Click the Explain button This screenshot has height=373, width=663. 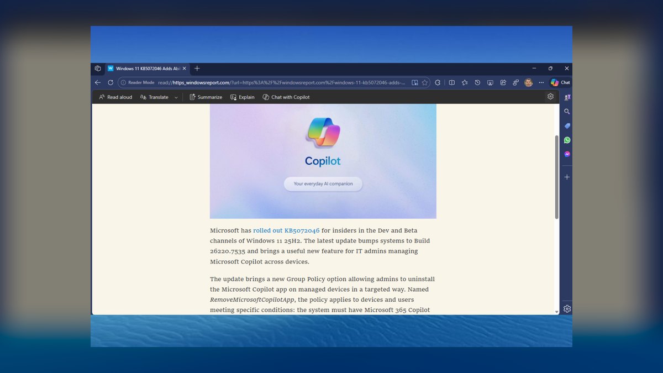point(243,97)
